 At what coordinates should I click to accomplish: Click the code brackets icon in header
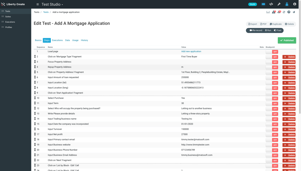271,4
